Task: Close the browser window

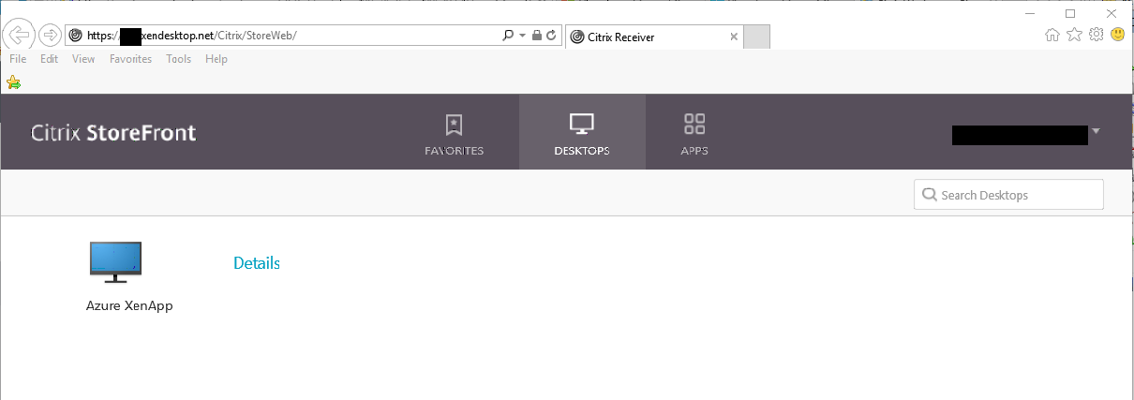Action: [x=1112, y=13]
